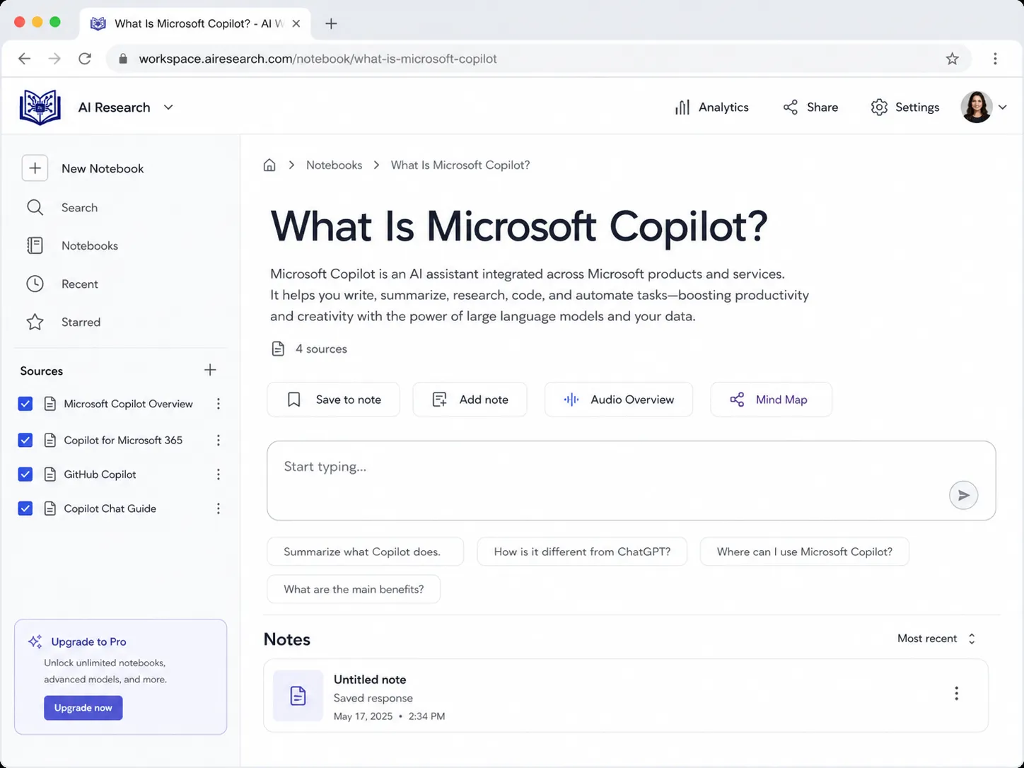
Task: Open the Untitled note three-dot menu
Action: click(x=956, y=693)
